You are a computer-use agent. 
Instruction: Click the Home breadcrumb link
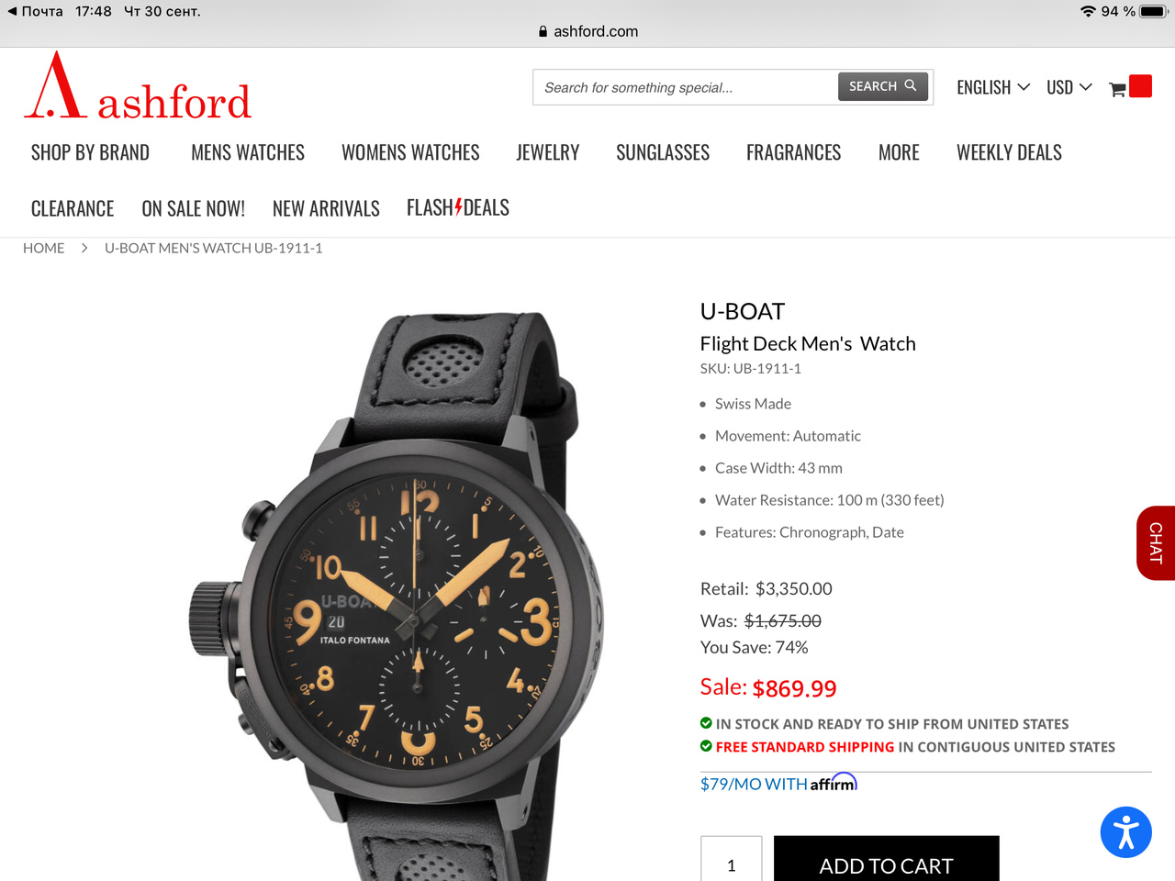44,248
